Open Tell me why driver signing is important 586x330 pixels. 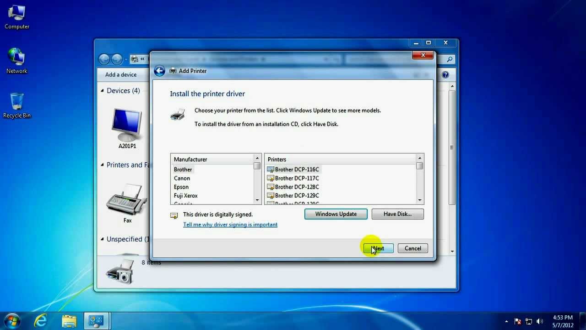pos(230,225)
